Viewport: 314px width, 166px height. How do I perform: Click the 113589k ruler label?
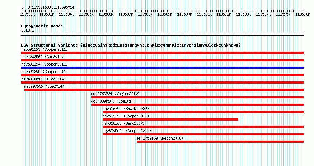[x=165, y=14]
